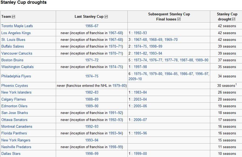Open 1993–94 Rangers last Cup link
This screenshot has height=157, width=242.
[92, 140]
